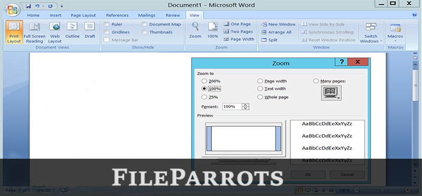Select the 75% zoom radio button
The width and height of the screenshot is (422, 196).
204,97
